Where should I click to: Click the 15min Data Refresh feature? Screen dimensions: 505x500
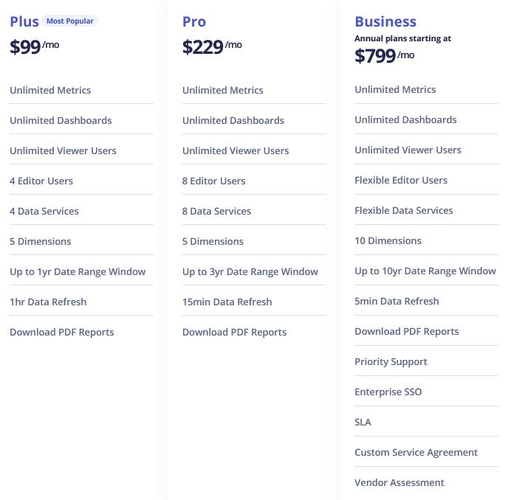pyautogui.click(x=227, y=302)
